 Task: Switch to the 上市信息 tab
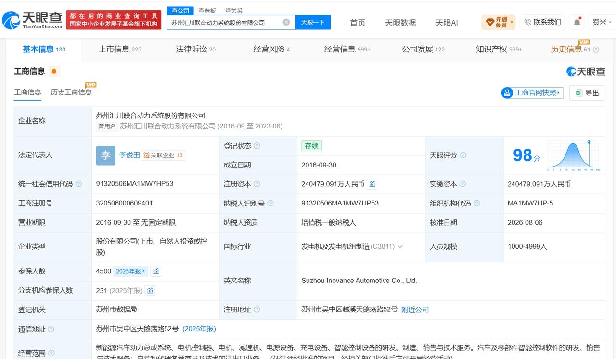click(x=120, y=49)
